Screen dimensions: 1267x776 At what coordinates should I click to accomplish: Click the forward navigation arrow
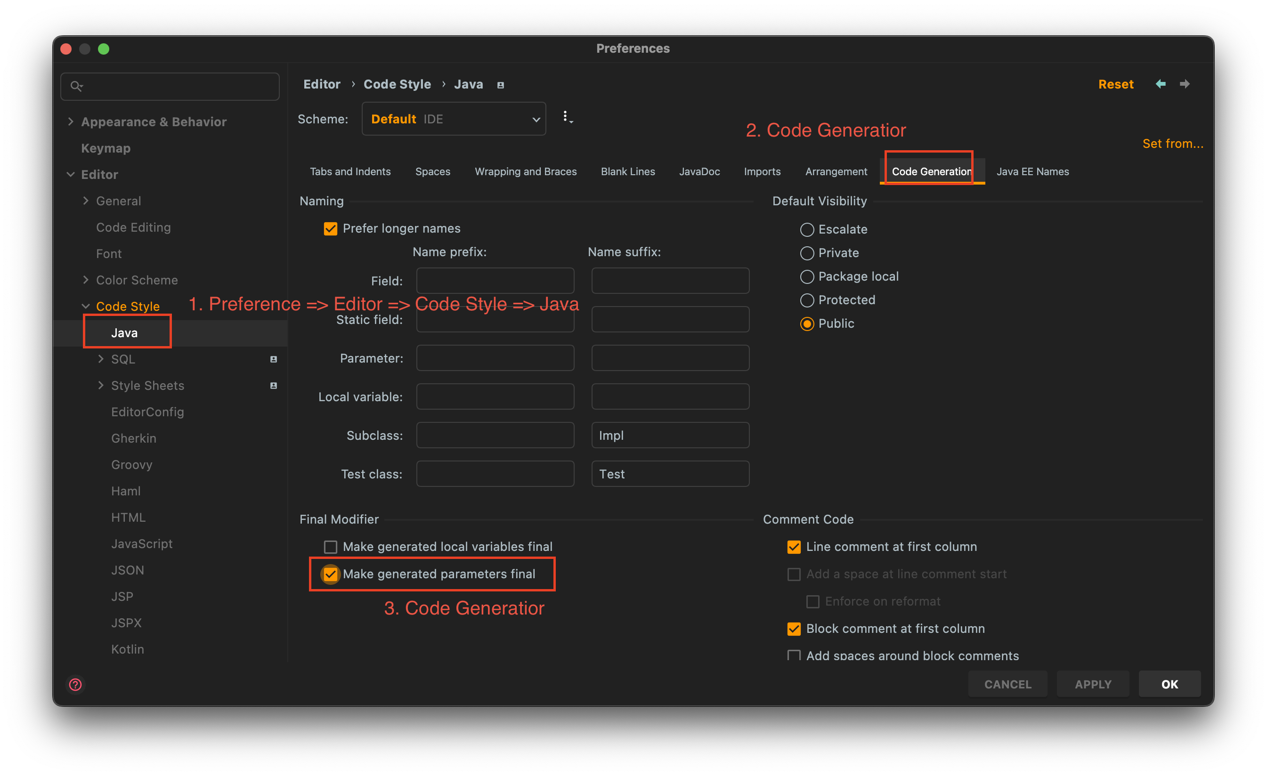(1185, 84)
